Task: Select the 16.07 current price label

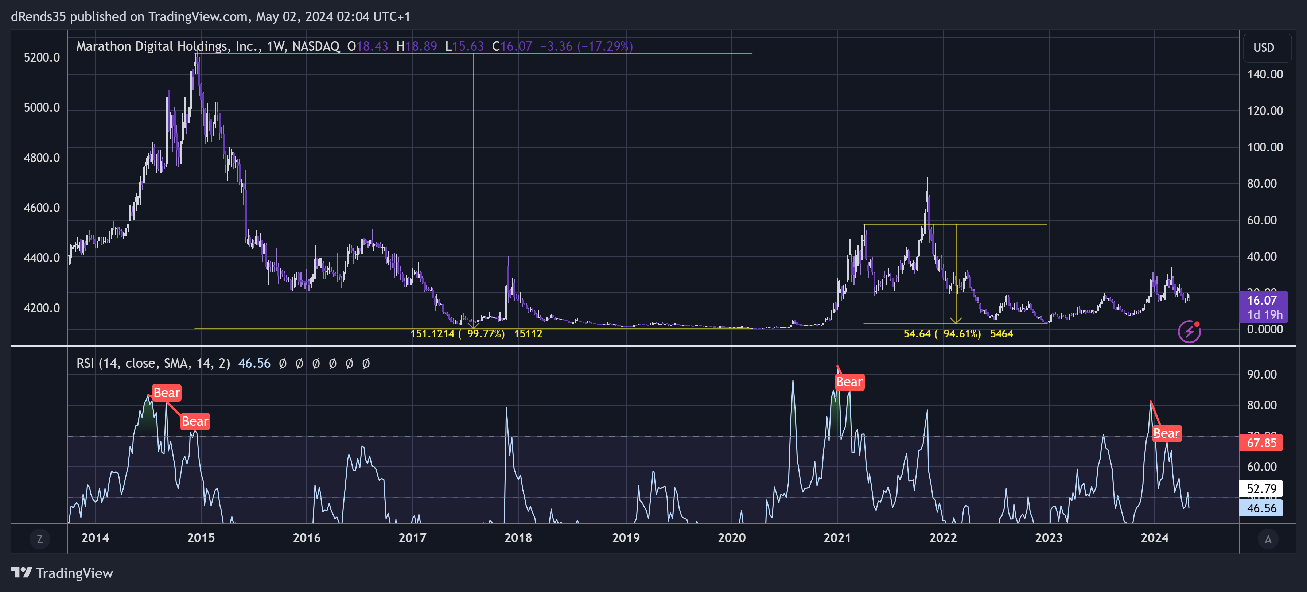Action: (1263, 301)
